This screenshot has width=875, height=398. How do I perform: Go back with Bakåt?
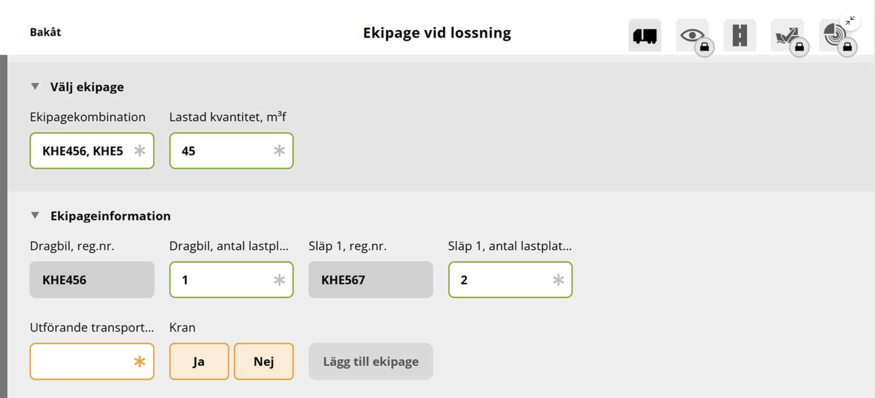(x=45, y=32)
